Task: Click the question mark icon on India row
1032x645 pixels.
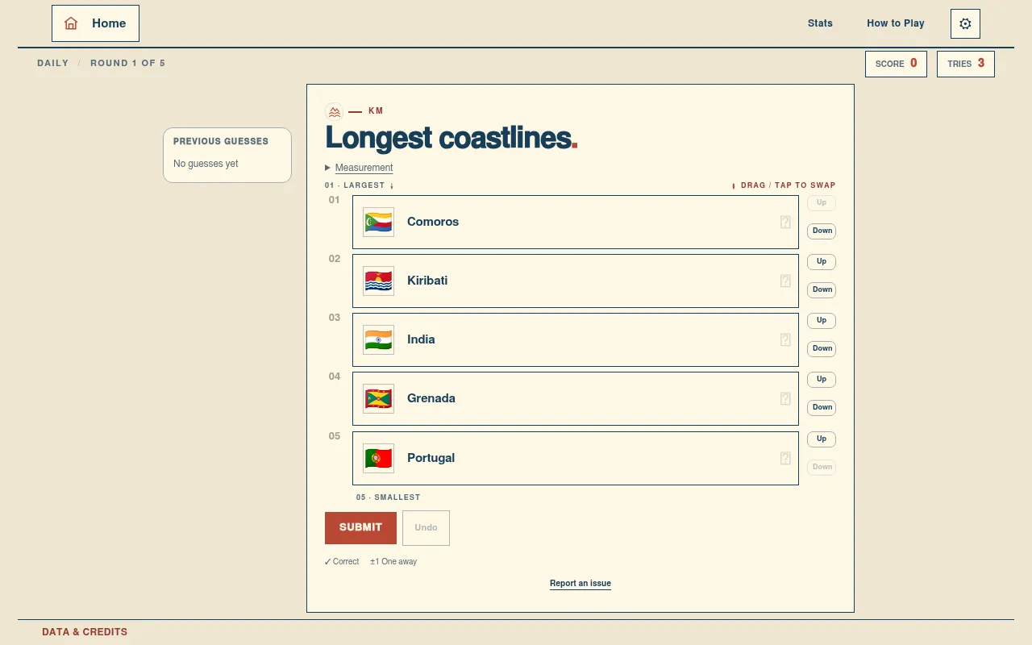Action: tap(785, 339)
